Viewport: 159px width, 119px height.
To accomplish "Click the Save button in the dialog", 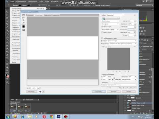I will tap(99, 92).
